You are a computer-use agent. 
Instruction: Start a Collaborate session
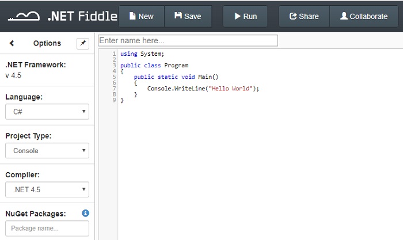[363, 17]
